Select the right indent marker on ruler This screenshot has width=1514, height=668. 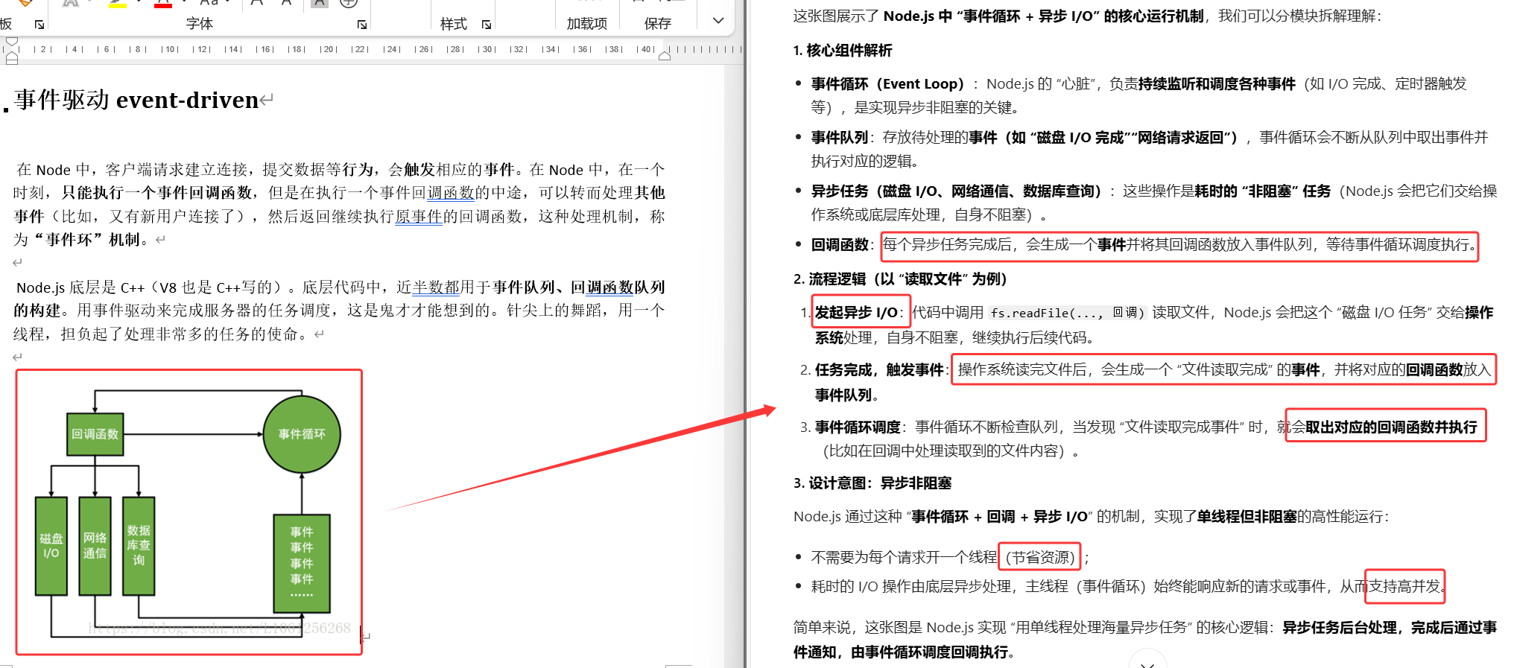(x=665, y=54)
